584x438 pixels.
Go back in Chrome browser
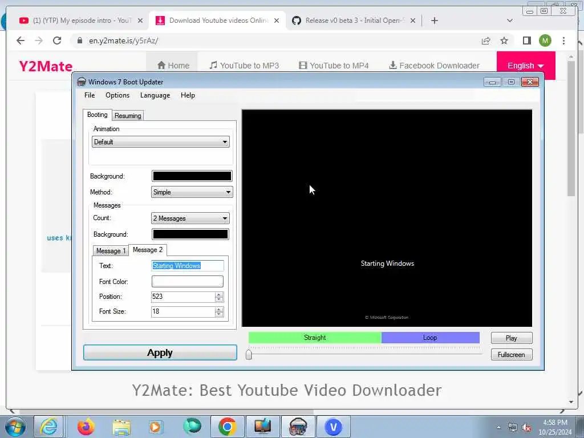[21, 40]
